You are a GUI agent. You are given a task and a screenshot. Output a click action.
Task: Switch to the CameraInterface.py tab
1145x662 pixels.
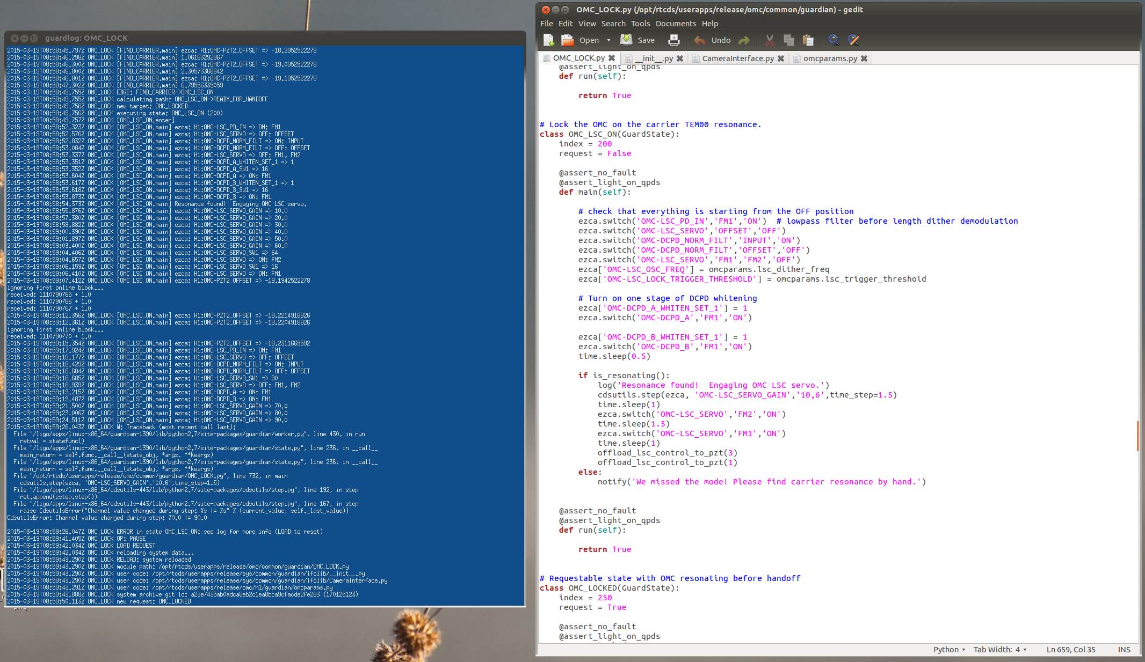click(x=738, y=58)
